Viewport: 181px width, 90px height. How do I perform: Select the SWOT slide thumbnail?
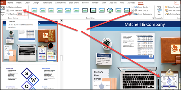30,77
